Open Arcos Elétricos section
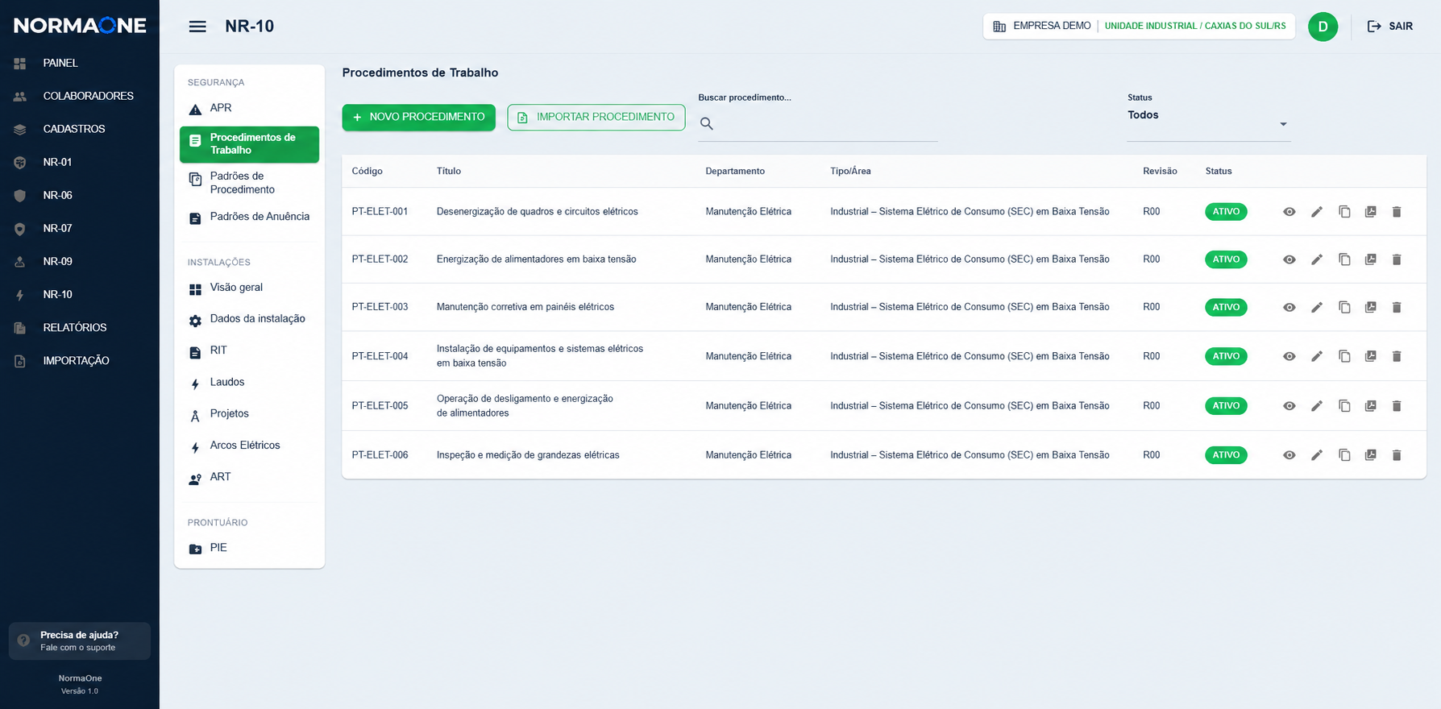This screenshot has width=1441, height=709. click(x=249, y=446)
